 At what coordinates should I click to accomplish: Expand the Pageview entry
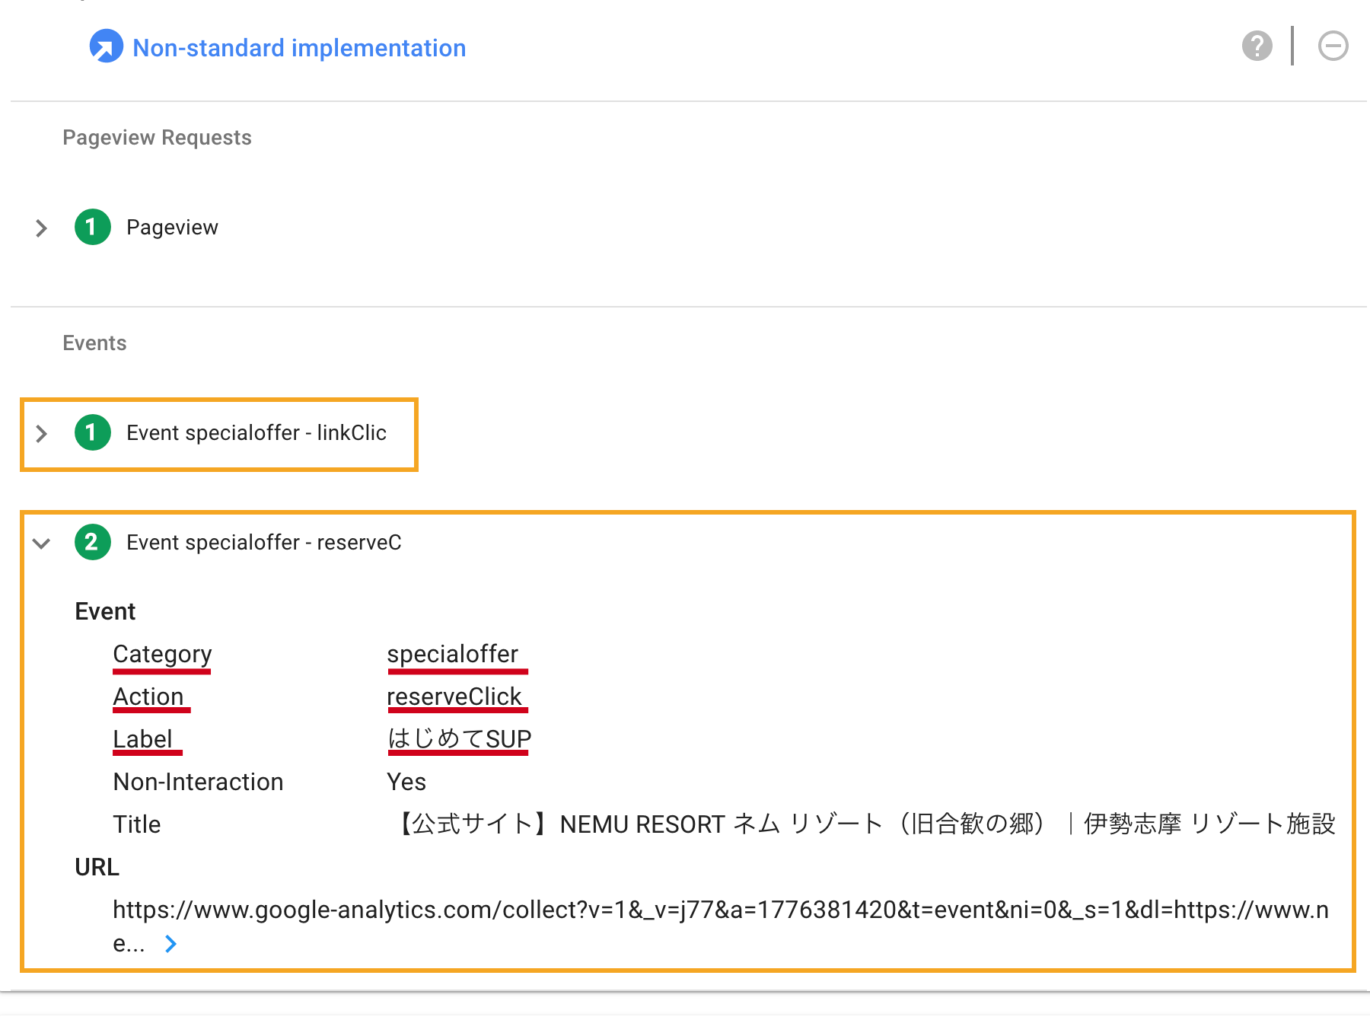tap(41, 228)
